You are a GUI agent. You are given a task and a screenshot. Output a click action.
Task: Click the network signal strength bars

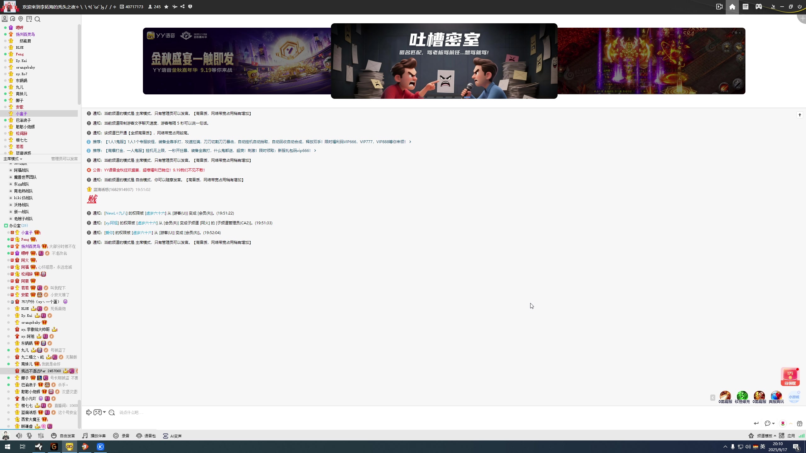802,436
